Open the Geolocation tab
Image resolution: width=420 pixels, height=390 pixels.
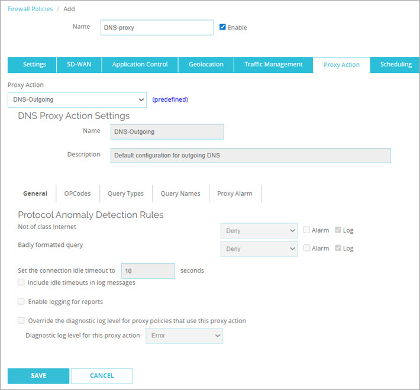(x=206, y=65)
